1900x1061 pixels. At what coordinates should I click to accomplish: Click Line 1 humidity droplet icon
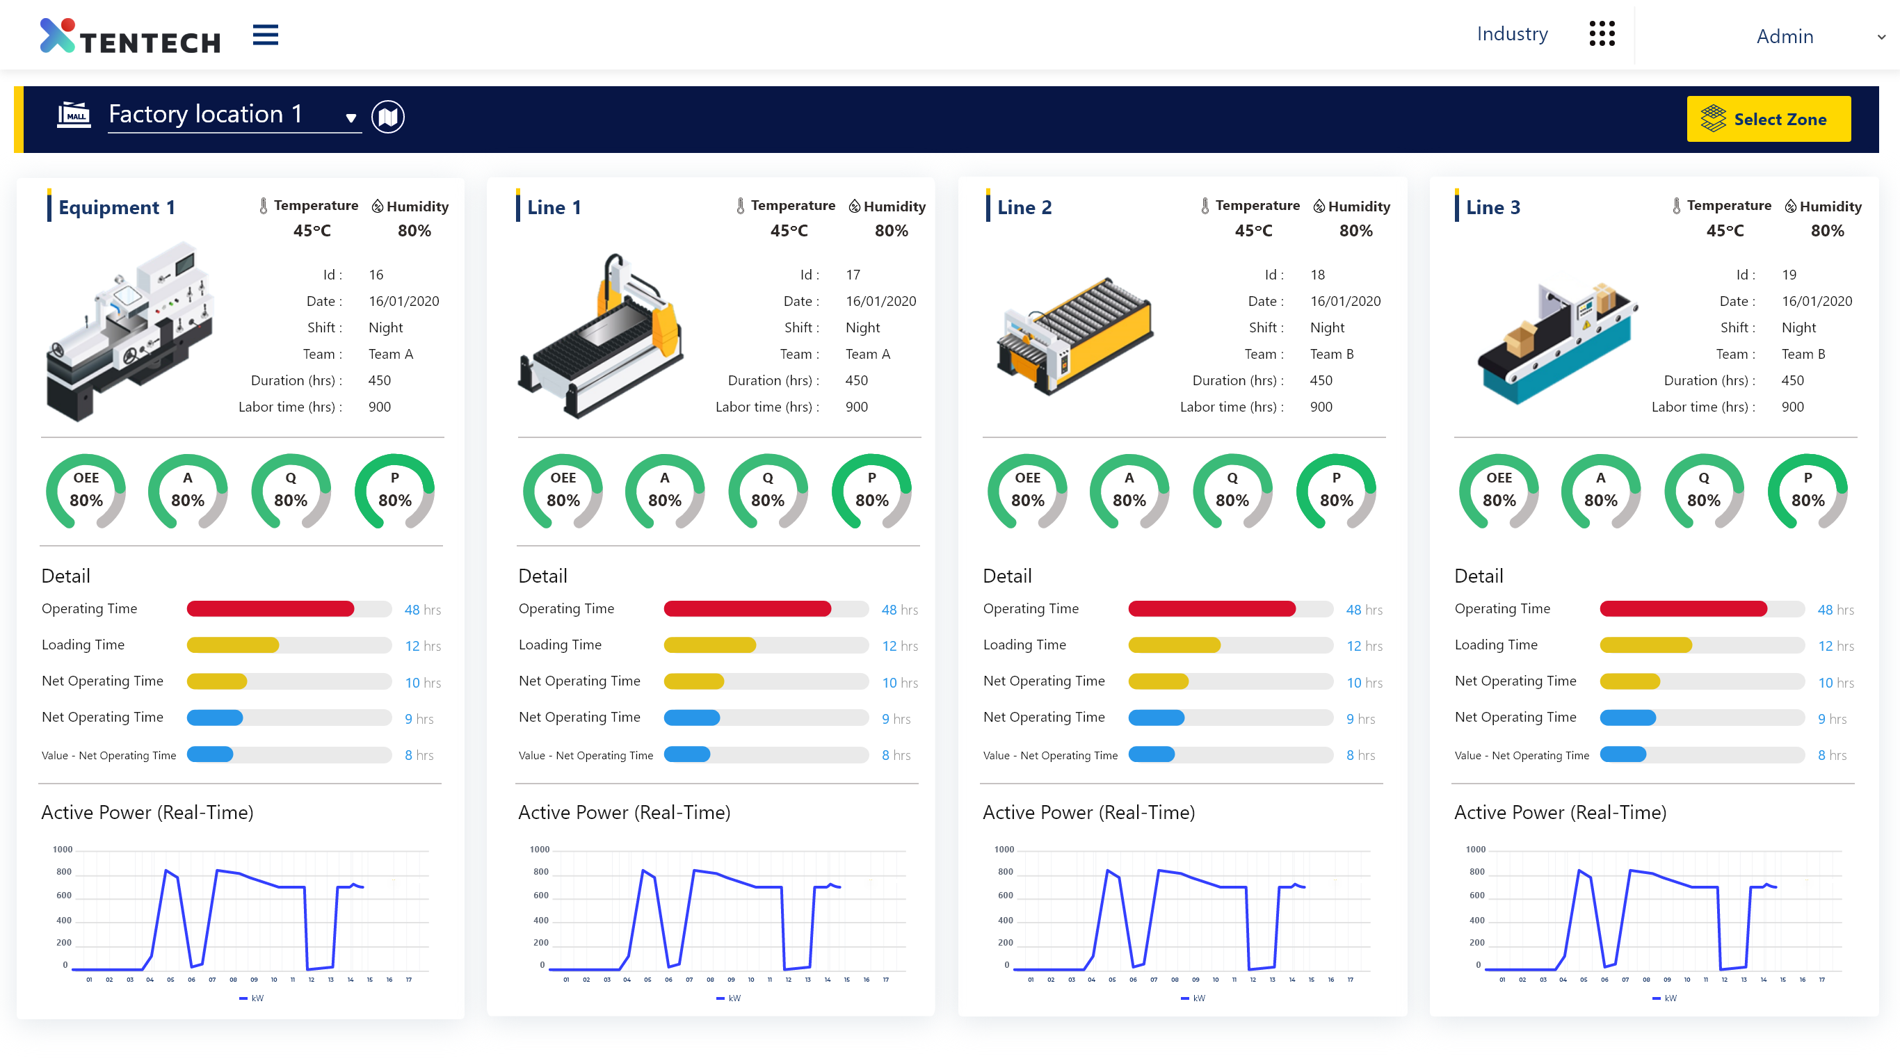(854, 206)
